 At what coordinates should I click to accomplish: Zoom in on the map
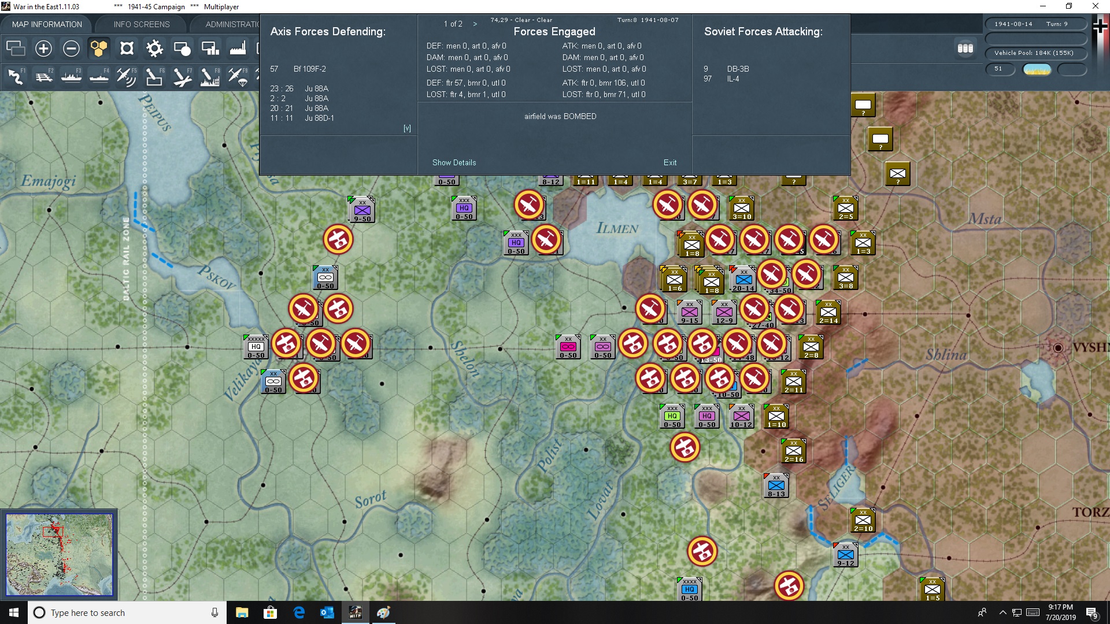[43, 49]
